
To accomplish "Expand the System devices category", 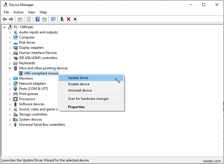I will [x=10, y=120].
